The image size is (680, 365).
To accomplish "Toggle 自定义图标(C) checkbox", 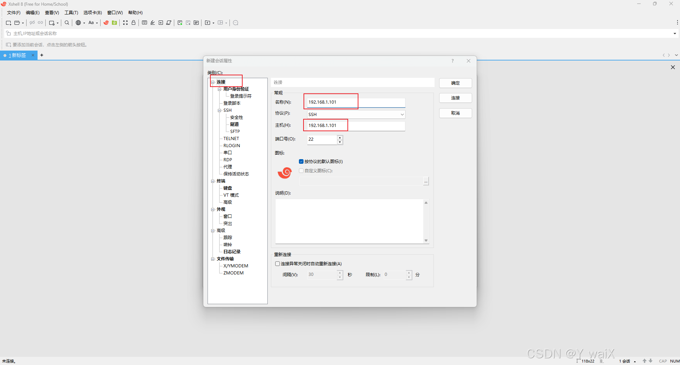I will click(301, 171).
